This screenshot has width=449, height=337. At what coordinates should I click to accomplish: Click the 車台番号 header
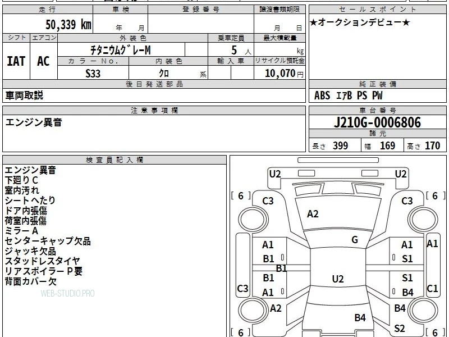click(378, 111)
